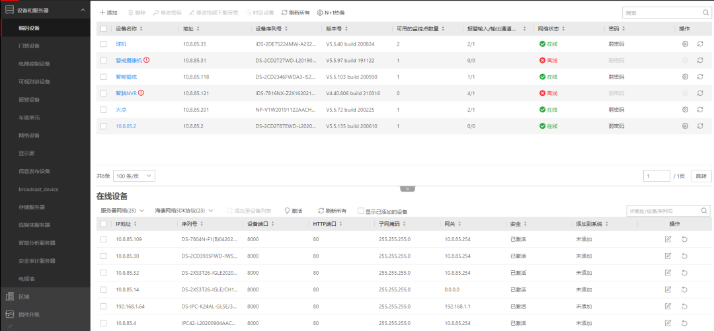Click red warning icon next to 智脑NVR
The image size is (714, 331).
pos(141,93)
